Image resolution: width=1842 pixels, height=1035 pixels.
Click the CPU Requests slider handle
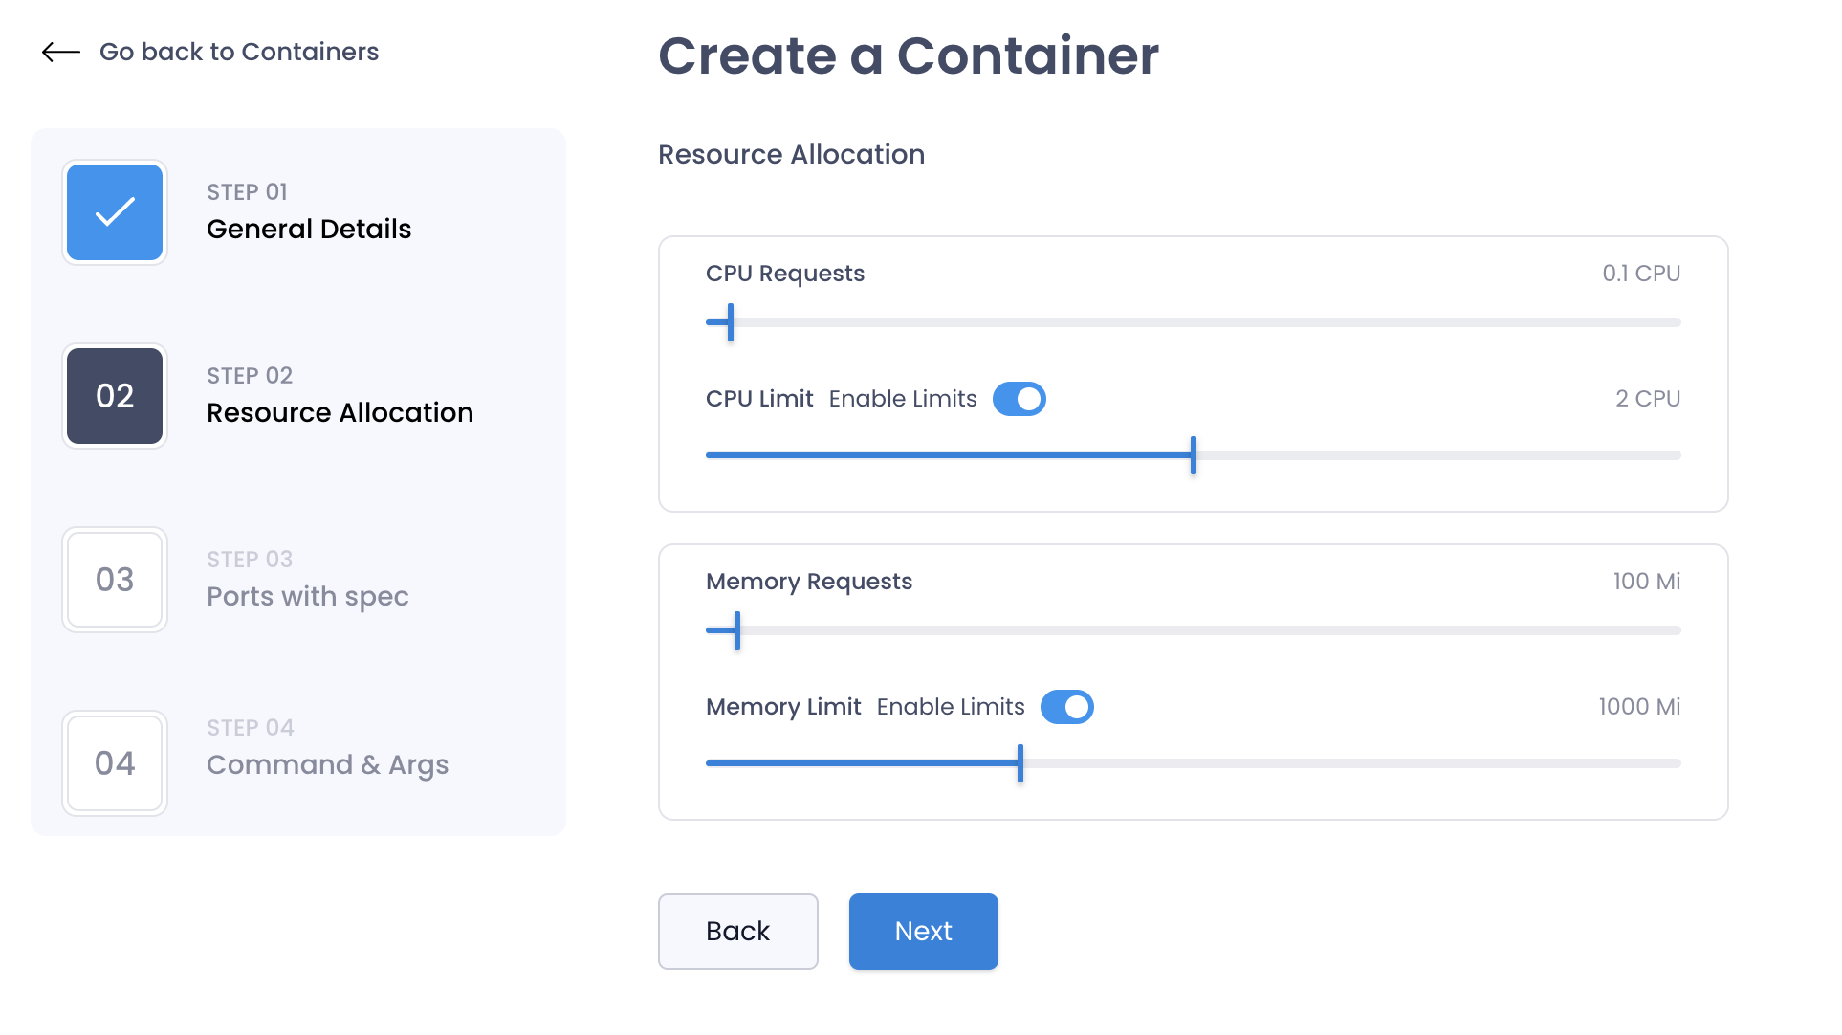tap(731, 322)
